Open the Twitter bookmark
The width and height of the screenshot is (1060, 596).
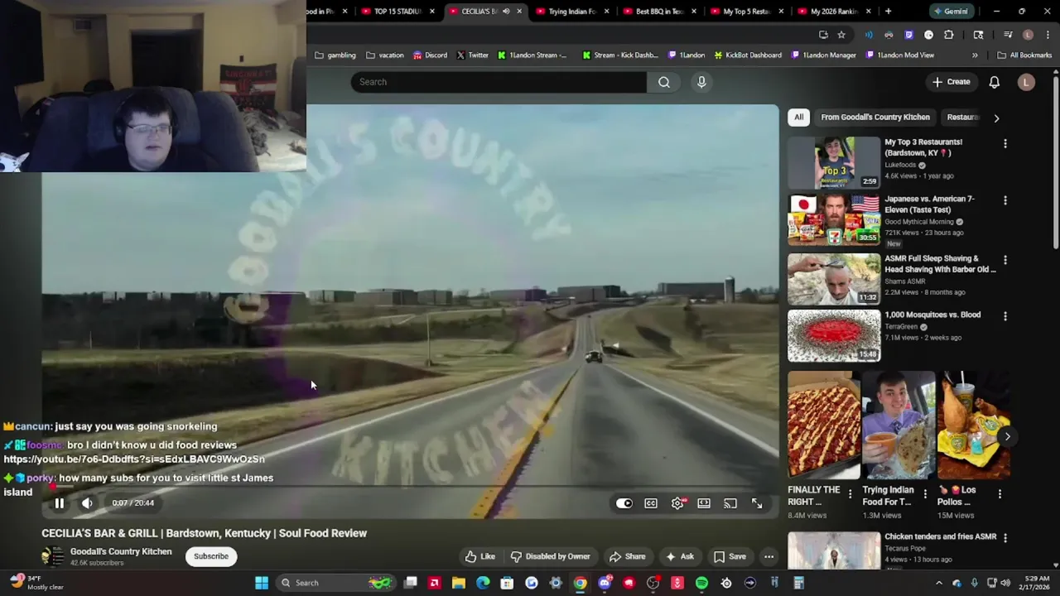[x=473, y=55]
